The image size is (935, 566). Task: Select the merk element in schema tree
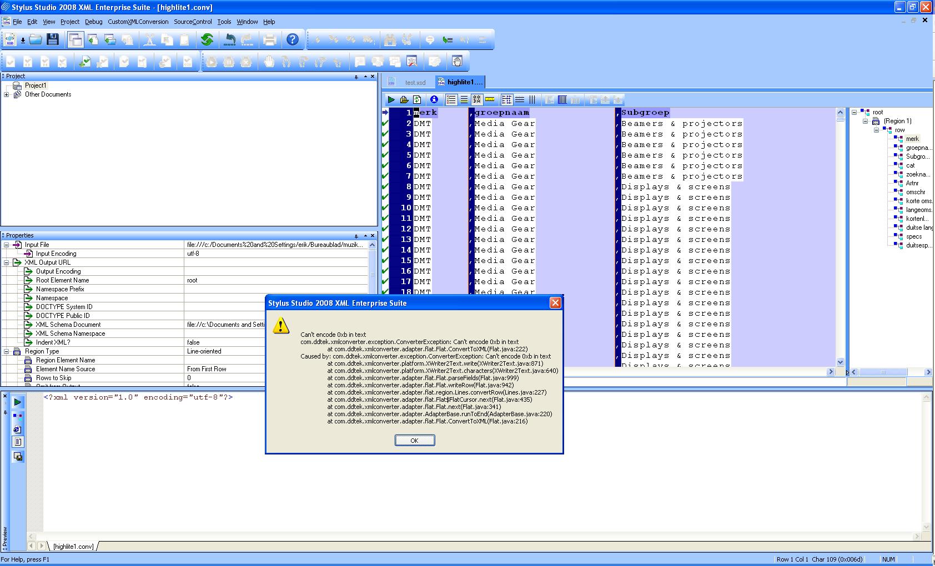click(x=913, y=139)
